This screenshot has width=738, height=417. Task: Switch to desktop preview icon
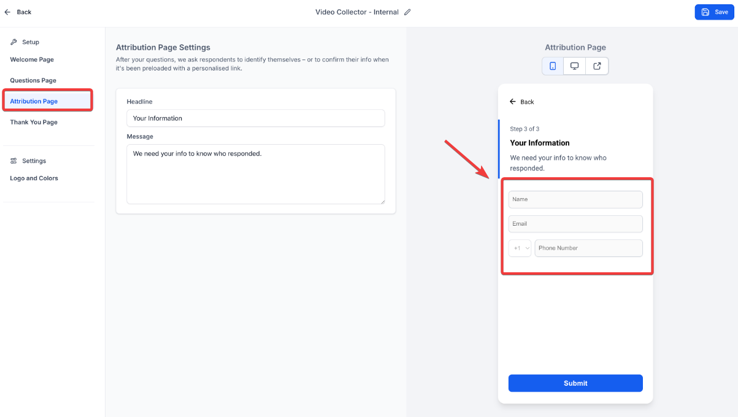(575, 66)
